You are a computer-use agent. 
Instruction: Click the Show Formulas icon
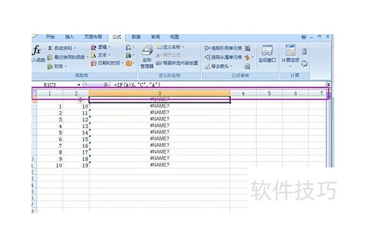coord(247,48)
